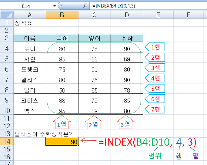Select the name cell 크리스
This screenshot has width=207, height=165.
pos(30,99)
